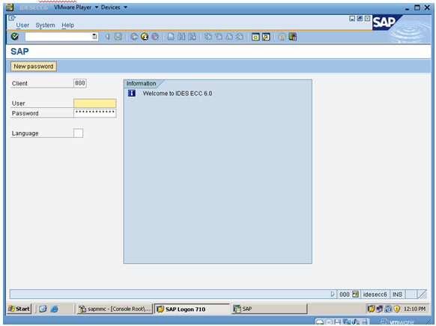Click the INS insert mode indicator
436x326 pixels.
point(397,295)
